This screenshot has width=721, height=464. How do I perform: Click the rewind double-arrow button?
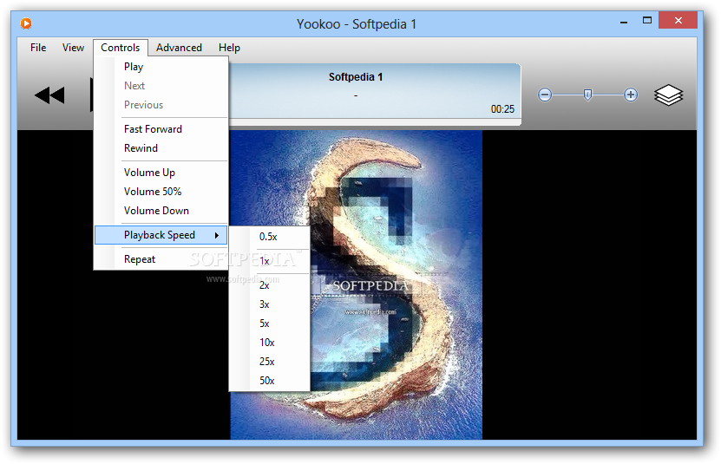point(49,95)
